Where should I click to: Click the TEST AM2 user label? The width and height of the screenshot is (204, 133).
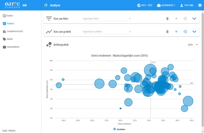pyautogui.click(x=189, y=5)
